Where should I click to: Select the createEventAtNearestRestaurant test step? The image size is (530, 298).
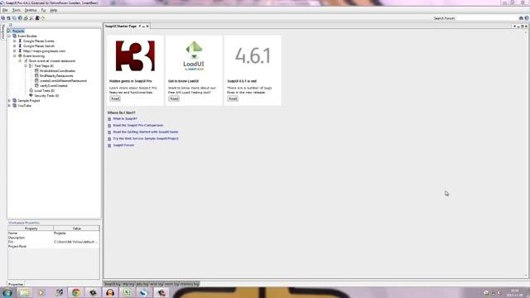pos(63,81)
